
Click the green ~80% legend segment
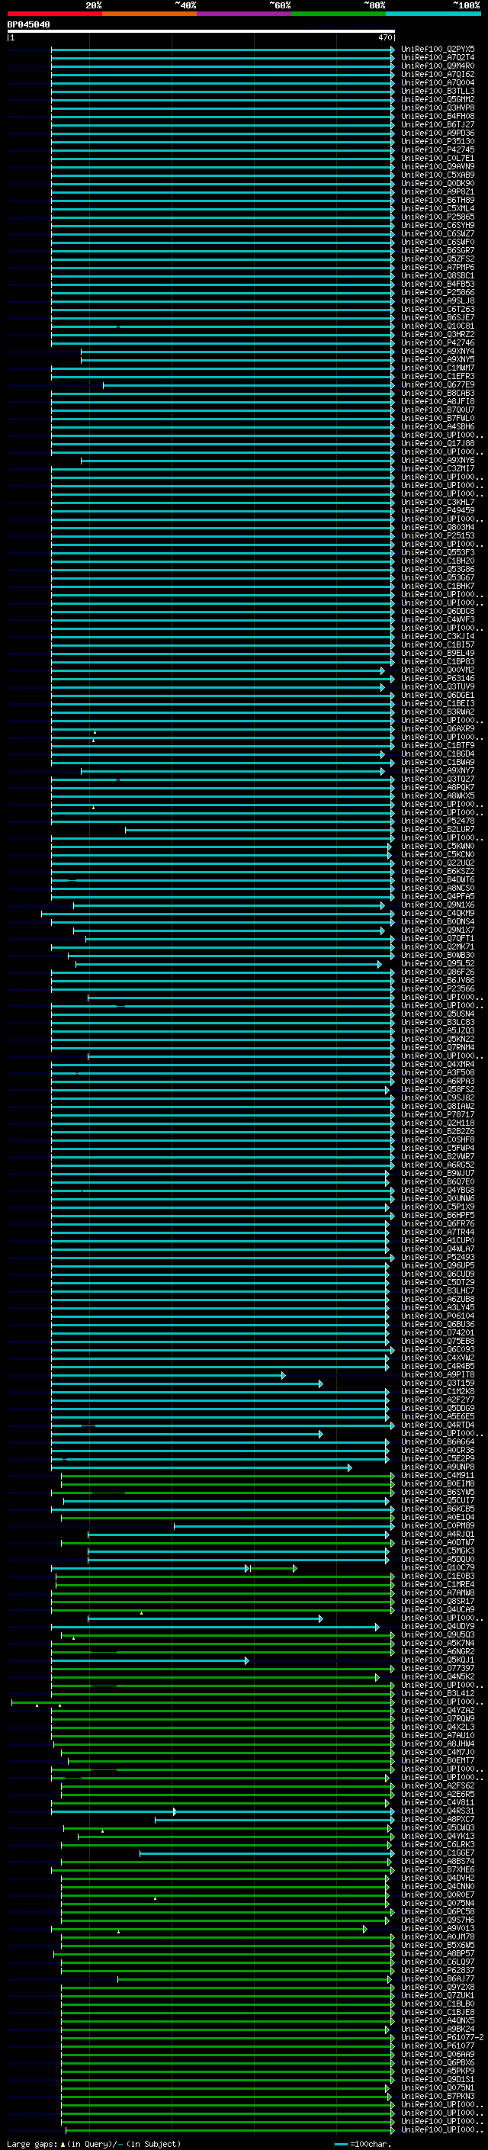[x=339, y=14]
